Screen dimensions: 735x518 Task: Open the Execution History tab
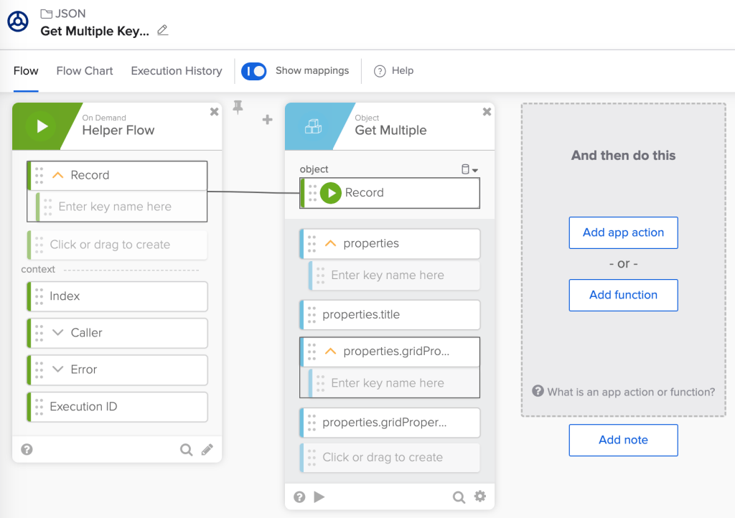[x=177, y=71]
